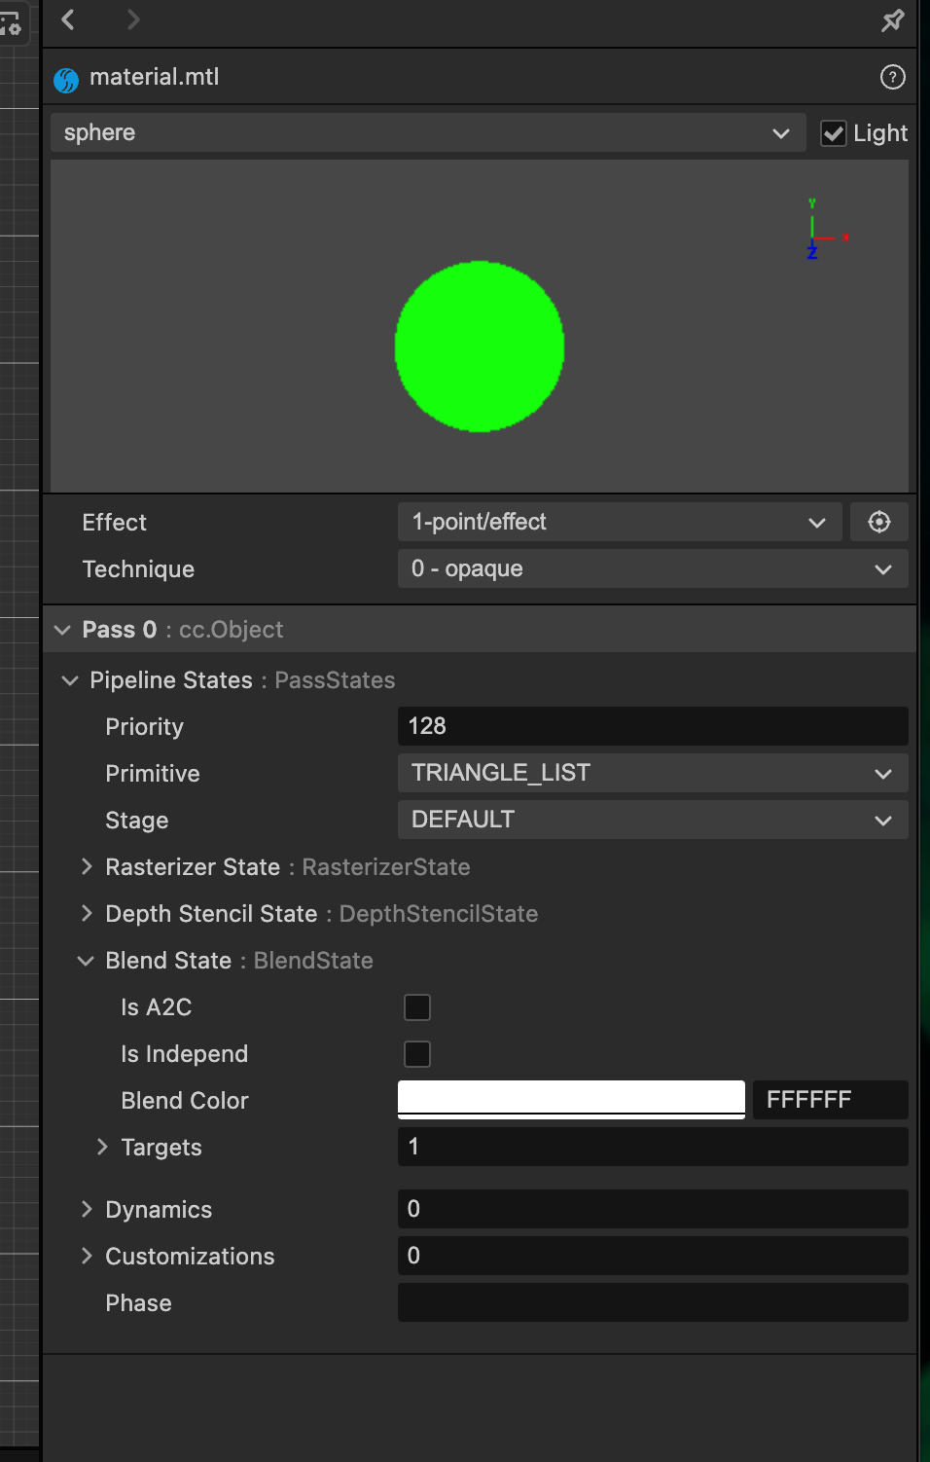Click the white Blend Color swatch
This screenshot has height=1462, width=930.
[571, 1100]
